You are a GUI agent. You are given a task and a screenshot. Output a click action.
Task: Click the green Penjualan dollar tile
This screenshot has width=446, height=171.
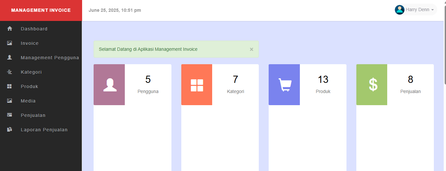pyautogui.click(x=372, y=85)
